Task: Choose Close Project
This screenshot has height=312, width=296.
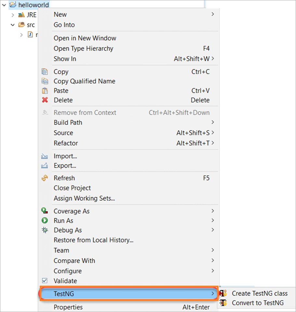Action: coord(72,188)
